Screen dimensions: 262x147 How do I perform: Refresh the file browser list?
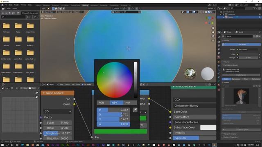pos(14,13)
